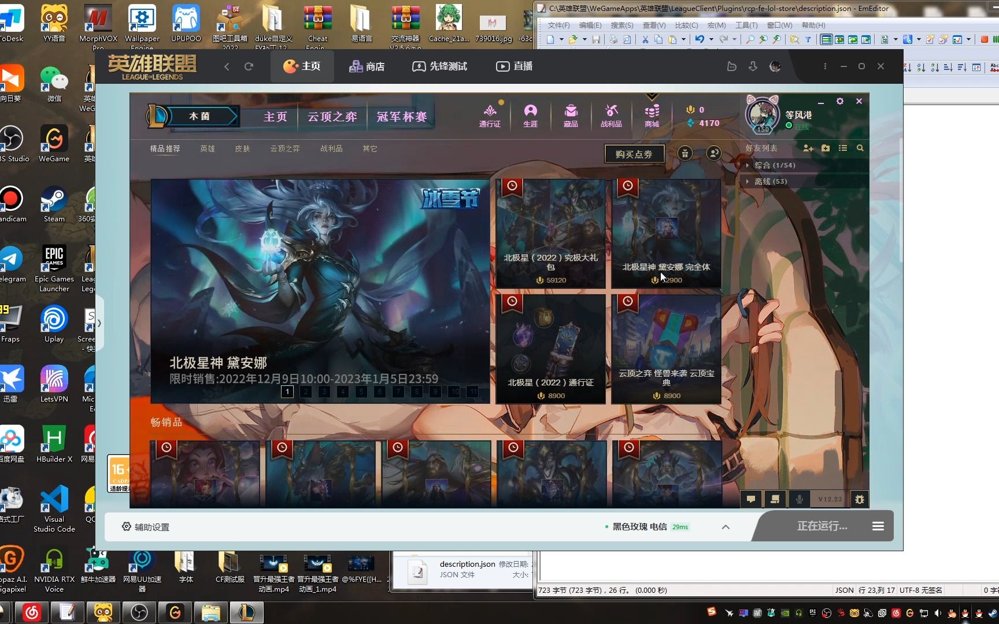The height and width of the screenshot is (624, 999).
Task: Click Undo icon in EmEditor toolbar
Action: point(700,39)
